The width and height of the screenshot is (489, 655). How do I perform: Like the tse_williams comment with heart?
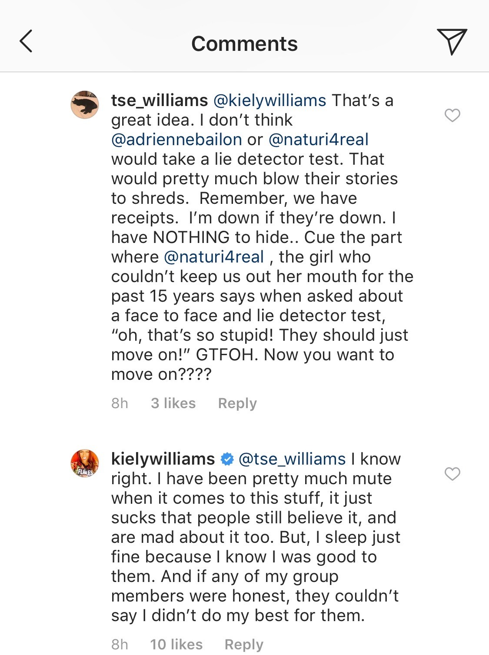[x=452, y=115]
